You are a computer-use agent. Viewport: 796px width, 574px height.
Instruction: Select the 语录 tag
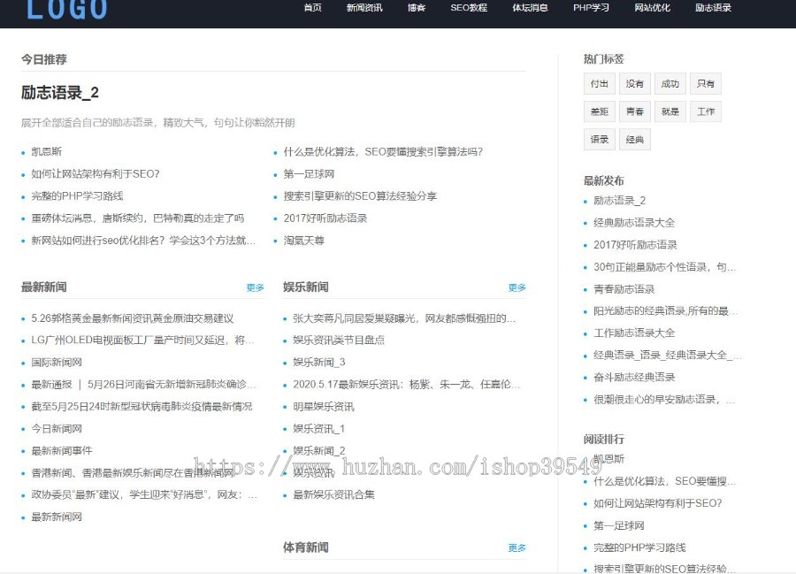(600, 140)
